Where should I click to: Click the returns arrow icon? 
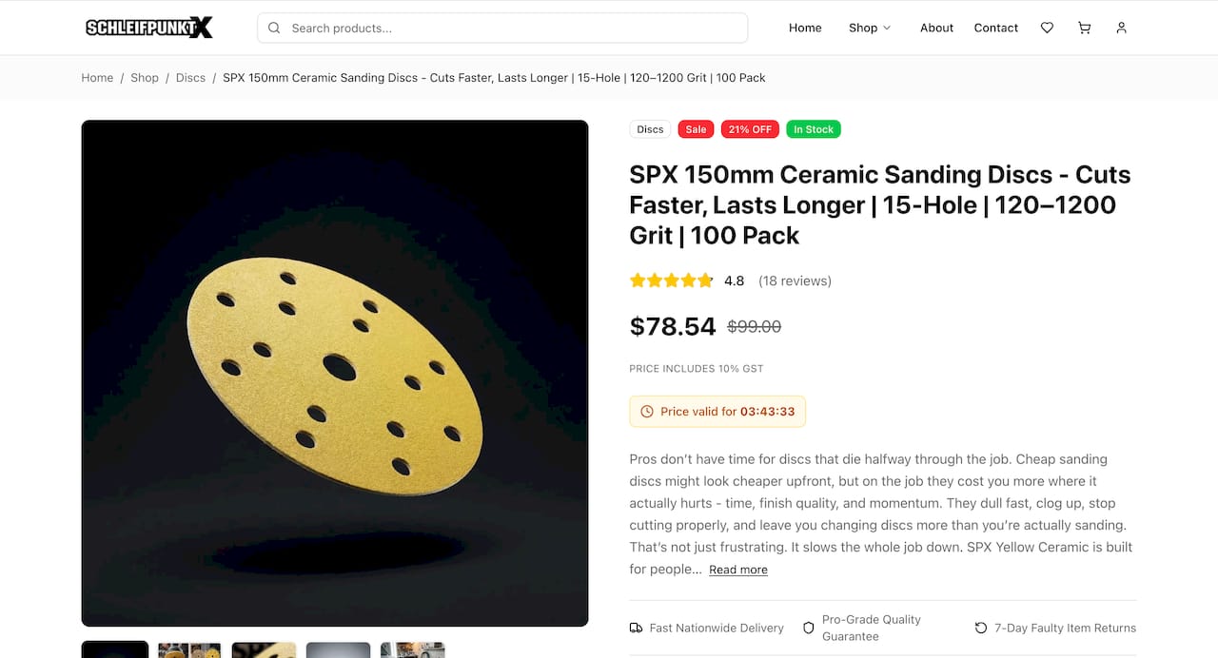click(x=981, y=629)
